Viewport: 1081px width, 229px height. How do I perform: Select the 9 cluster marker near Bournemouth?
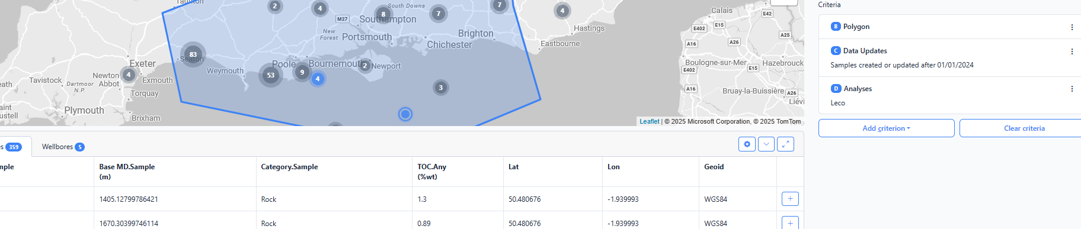point(302,72)
